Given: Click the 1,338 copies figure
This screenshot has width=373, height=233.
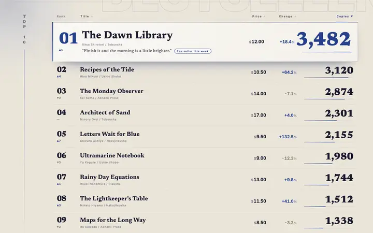Looking at the screenshot, I should point(339,221).
